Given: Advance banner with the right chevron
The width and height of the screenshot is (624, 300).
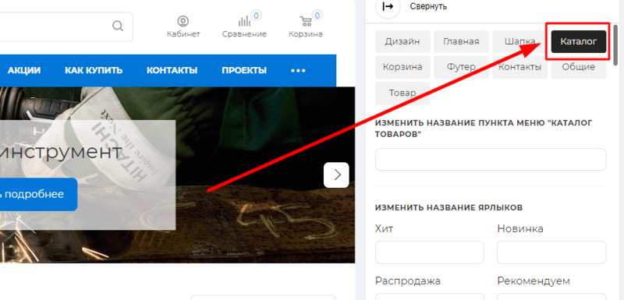Looking at the screenshot, I should (x=336, y=175).
